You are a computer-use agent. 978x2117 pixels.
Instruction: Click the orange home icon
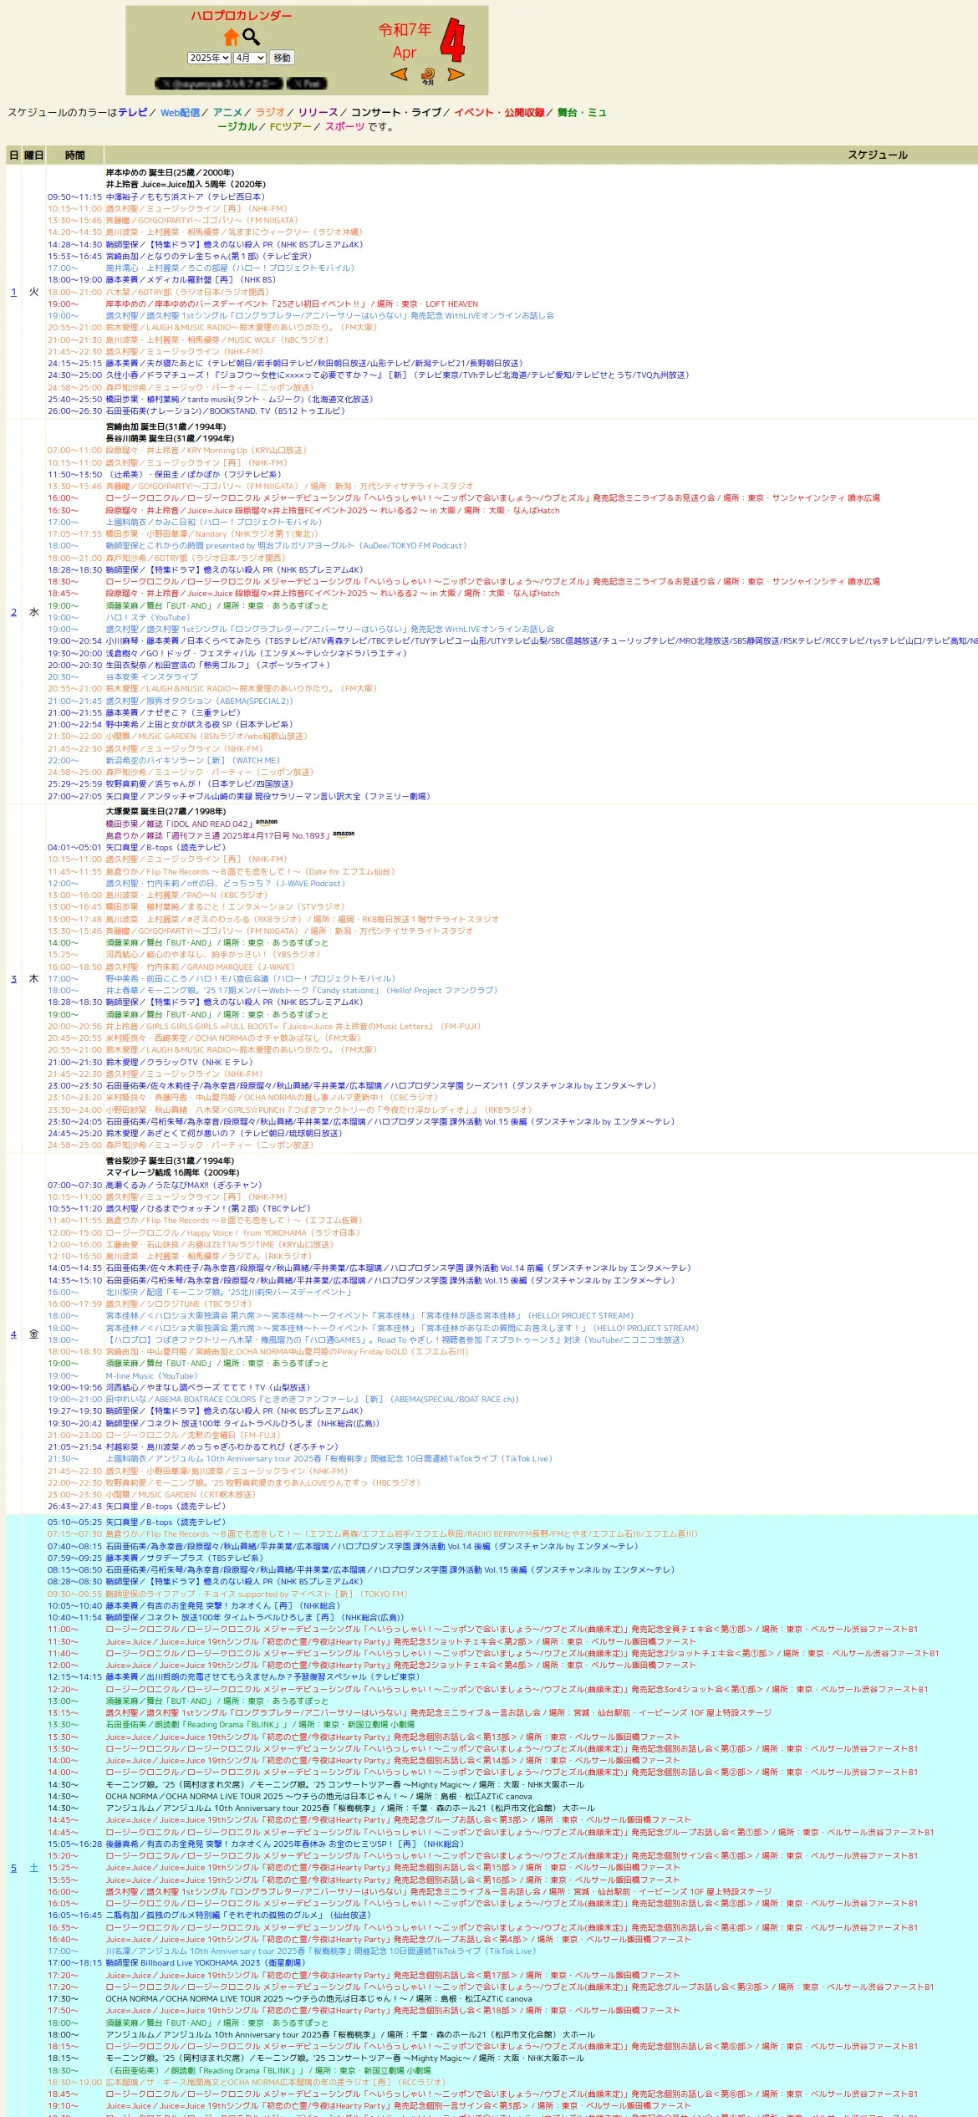click(232, 38)
